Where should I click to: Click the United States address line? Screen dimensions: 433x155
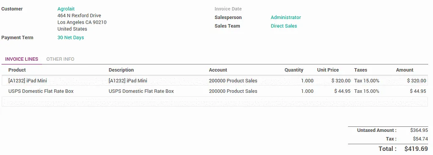tap(72, 29)
